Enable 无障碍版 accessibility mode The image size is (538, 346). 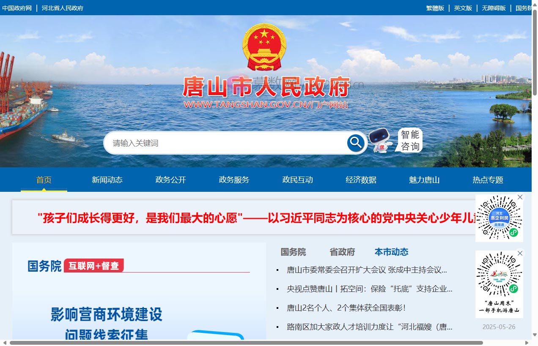pos(493,8)
